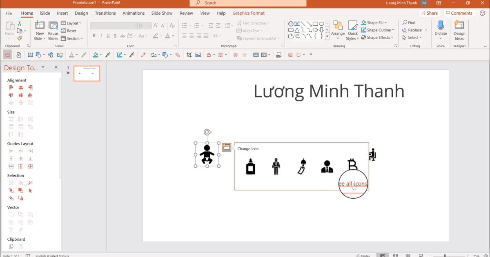Toggle Underline formatting
The height and width of the screenshot is (257, 490).
[x=108, y=36]
